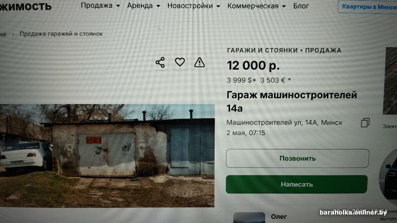
Task: Click the address Машиностроителей ул, 14А, Минск
Action: [284, 122]
